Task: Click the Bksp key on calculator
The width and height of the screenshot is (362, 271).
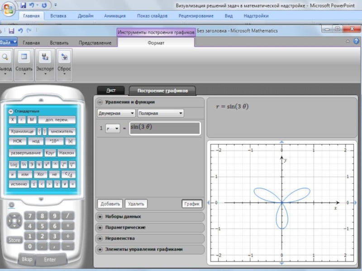Action: [27, 259]
